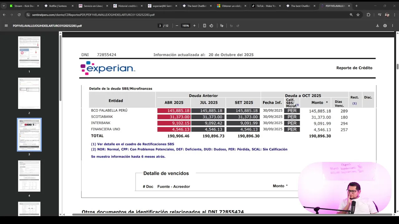Click the PDF undo arrow
This screenshot has height=224, width=399.
[x=231, y=26]
